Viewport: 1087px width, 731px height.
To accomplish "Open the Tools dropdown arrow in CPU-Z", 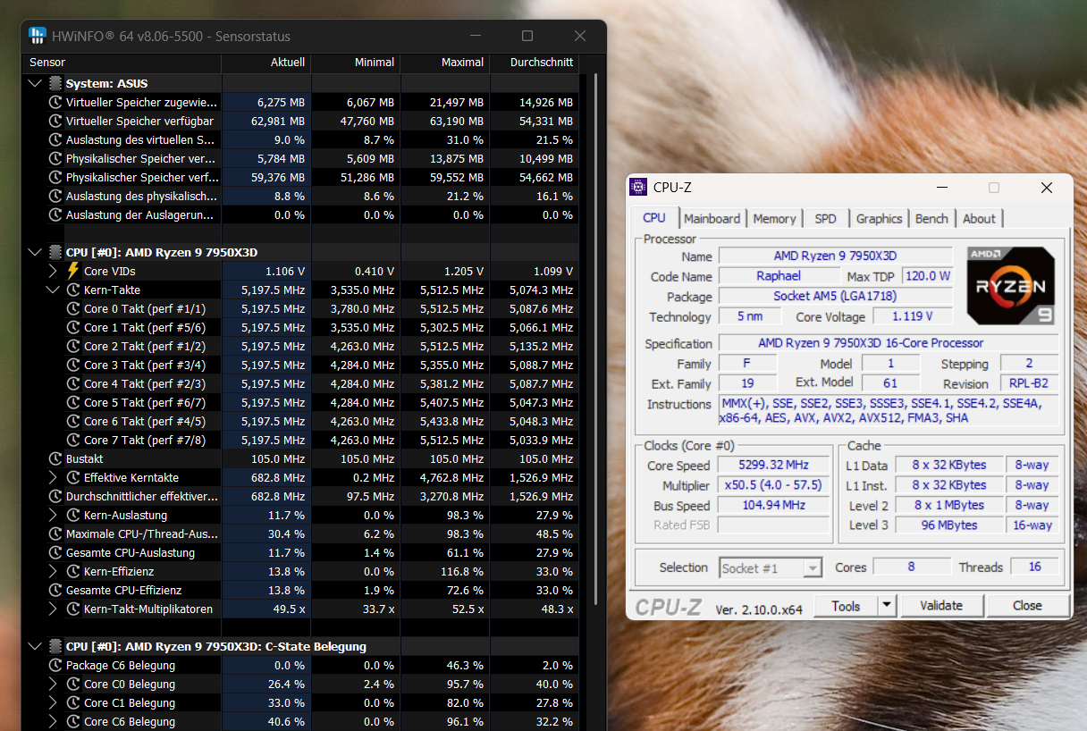I will (x=887, y=605).
